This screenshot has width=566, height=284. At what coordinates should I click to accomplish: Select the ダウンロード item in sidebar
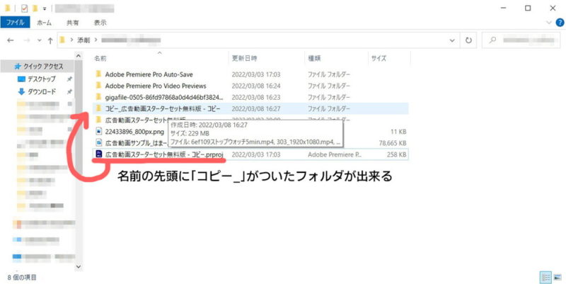(x=42, y=91)
